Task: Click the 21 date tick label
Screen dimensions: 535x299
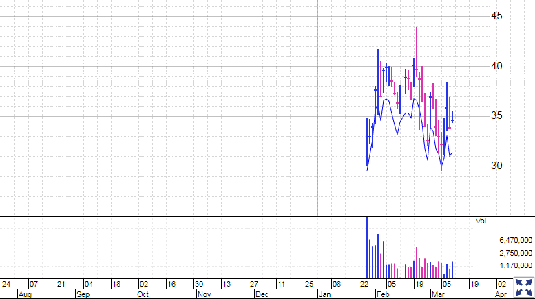Action: point(61,284)
